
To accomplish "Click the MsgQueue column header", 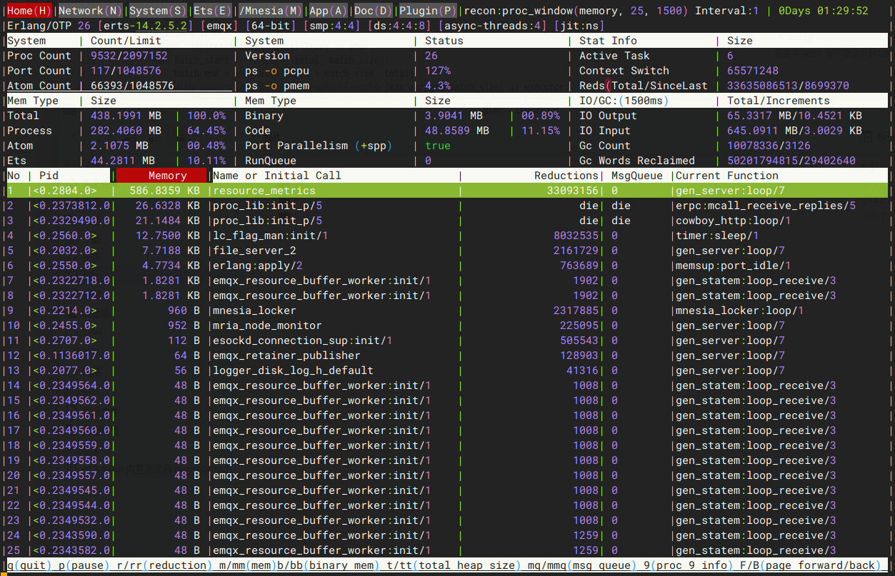I will pos(636,176).
